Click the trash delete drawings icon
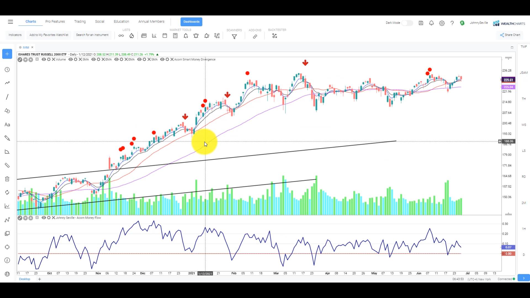 pyautogui.click(x=7, y=179)
